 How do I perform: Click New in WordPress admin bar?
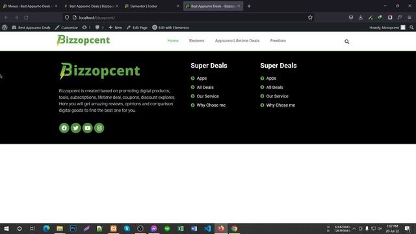click(116, 27)
